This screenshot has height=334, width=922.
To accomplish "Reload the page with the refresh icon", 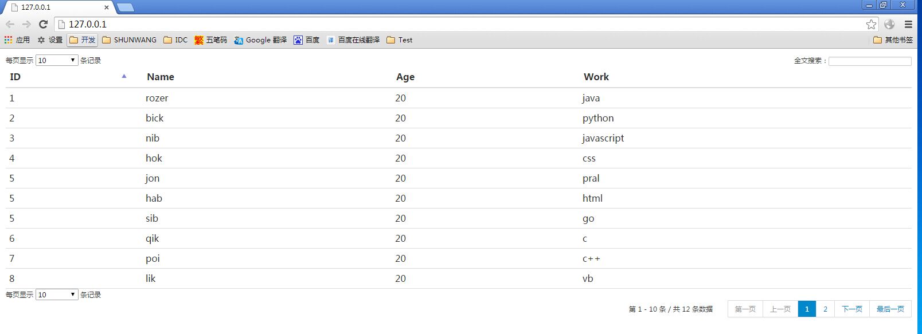I will [x=43, y=24].
